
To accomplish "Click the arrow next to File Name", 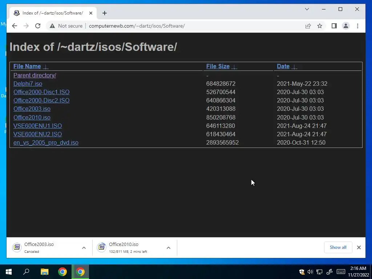I will 45,67.
